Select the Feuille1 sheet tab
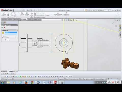This screenshot has width=122, height=92. pyautogui.click(x=11, y=71)
